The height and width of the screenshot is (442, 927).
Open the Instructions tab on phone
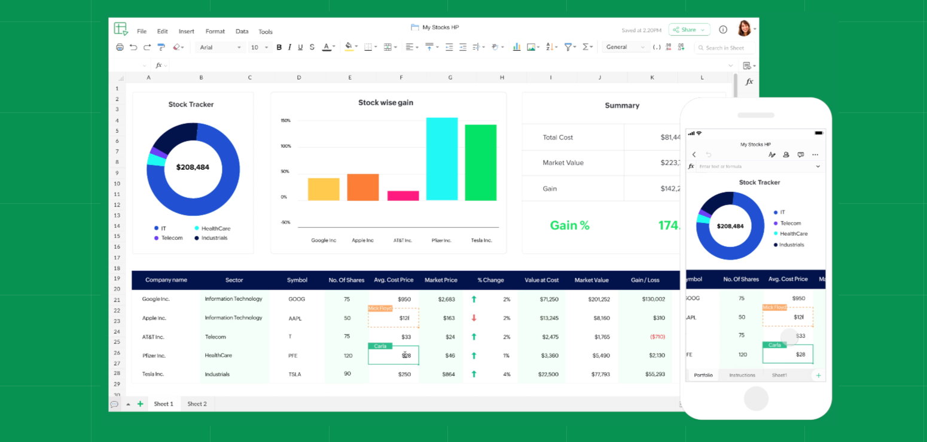(742, 376)
